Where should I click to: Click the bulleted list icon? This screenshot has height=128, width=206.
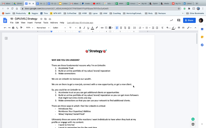147,28
